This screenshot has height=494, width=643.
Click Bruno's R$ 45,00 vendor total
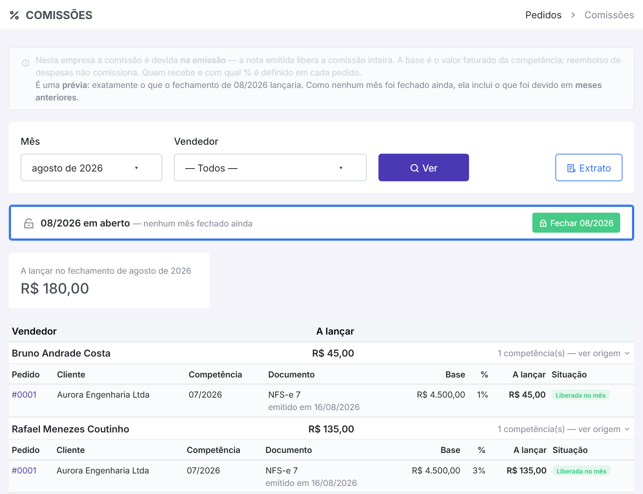(x=333, y=353)
